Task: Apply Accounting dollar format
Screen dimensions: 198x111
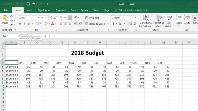Action: 114,24
